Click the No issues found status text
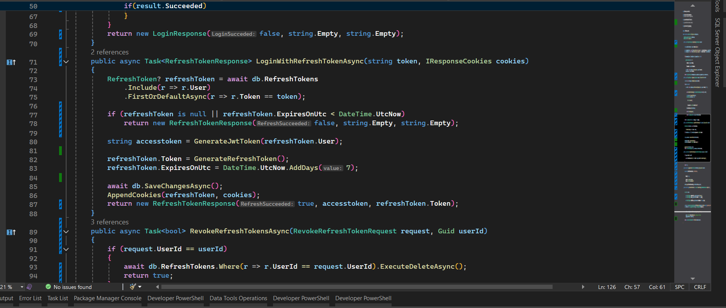This screenshot has width=726, height=308. tap(73, 287)
